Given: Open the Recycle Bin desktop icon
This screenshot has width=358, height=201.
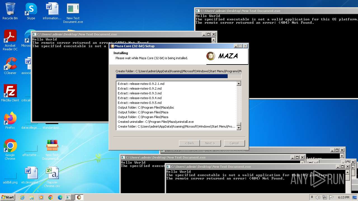Looking at the screenshot, I should (10, 11).
